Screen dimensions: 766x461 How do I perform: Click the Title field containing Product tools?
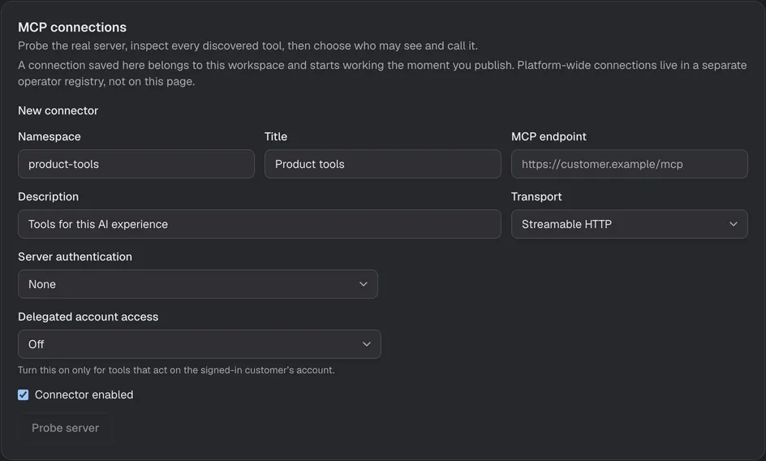click(382, 164)
